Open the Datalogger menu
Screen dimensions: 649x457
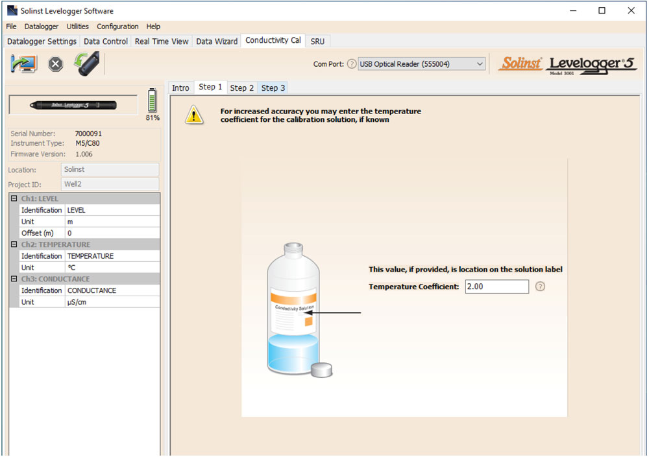tap(41, 27)
